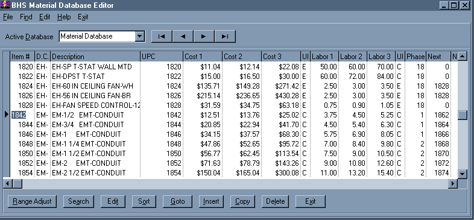
Task: Click Cost 1 value $135.71
Action: coord(209,86)
